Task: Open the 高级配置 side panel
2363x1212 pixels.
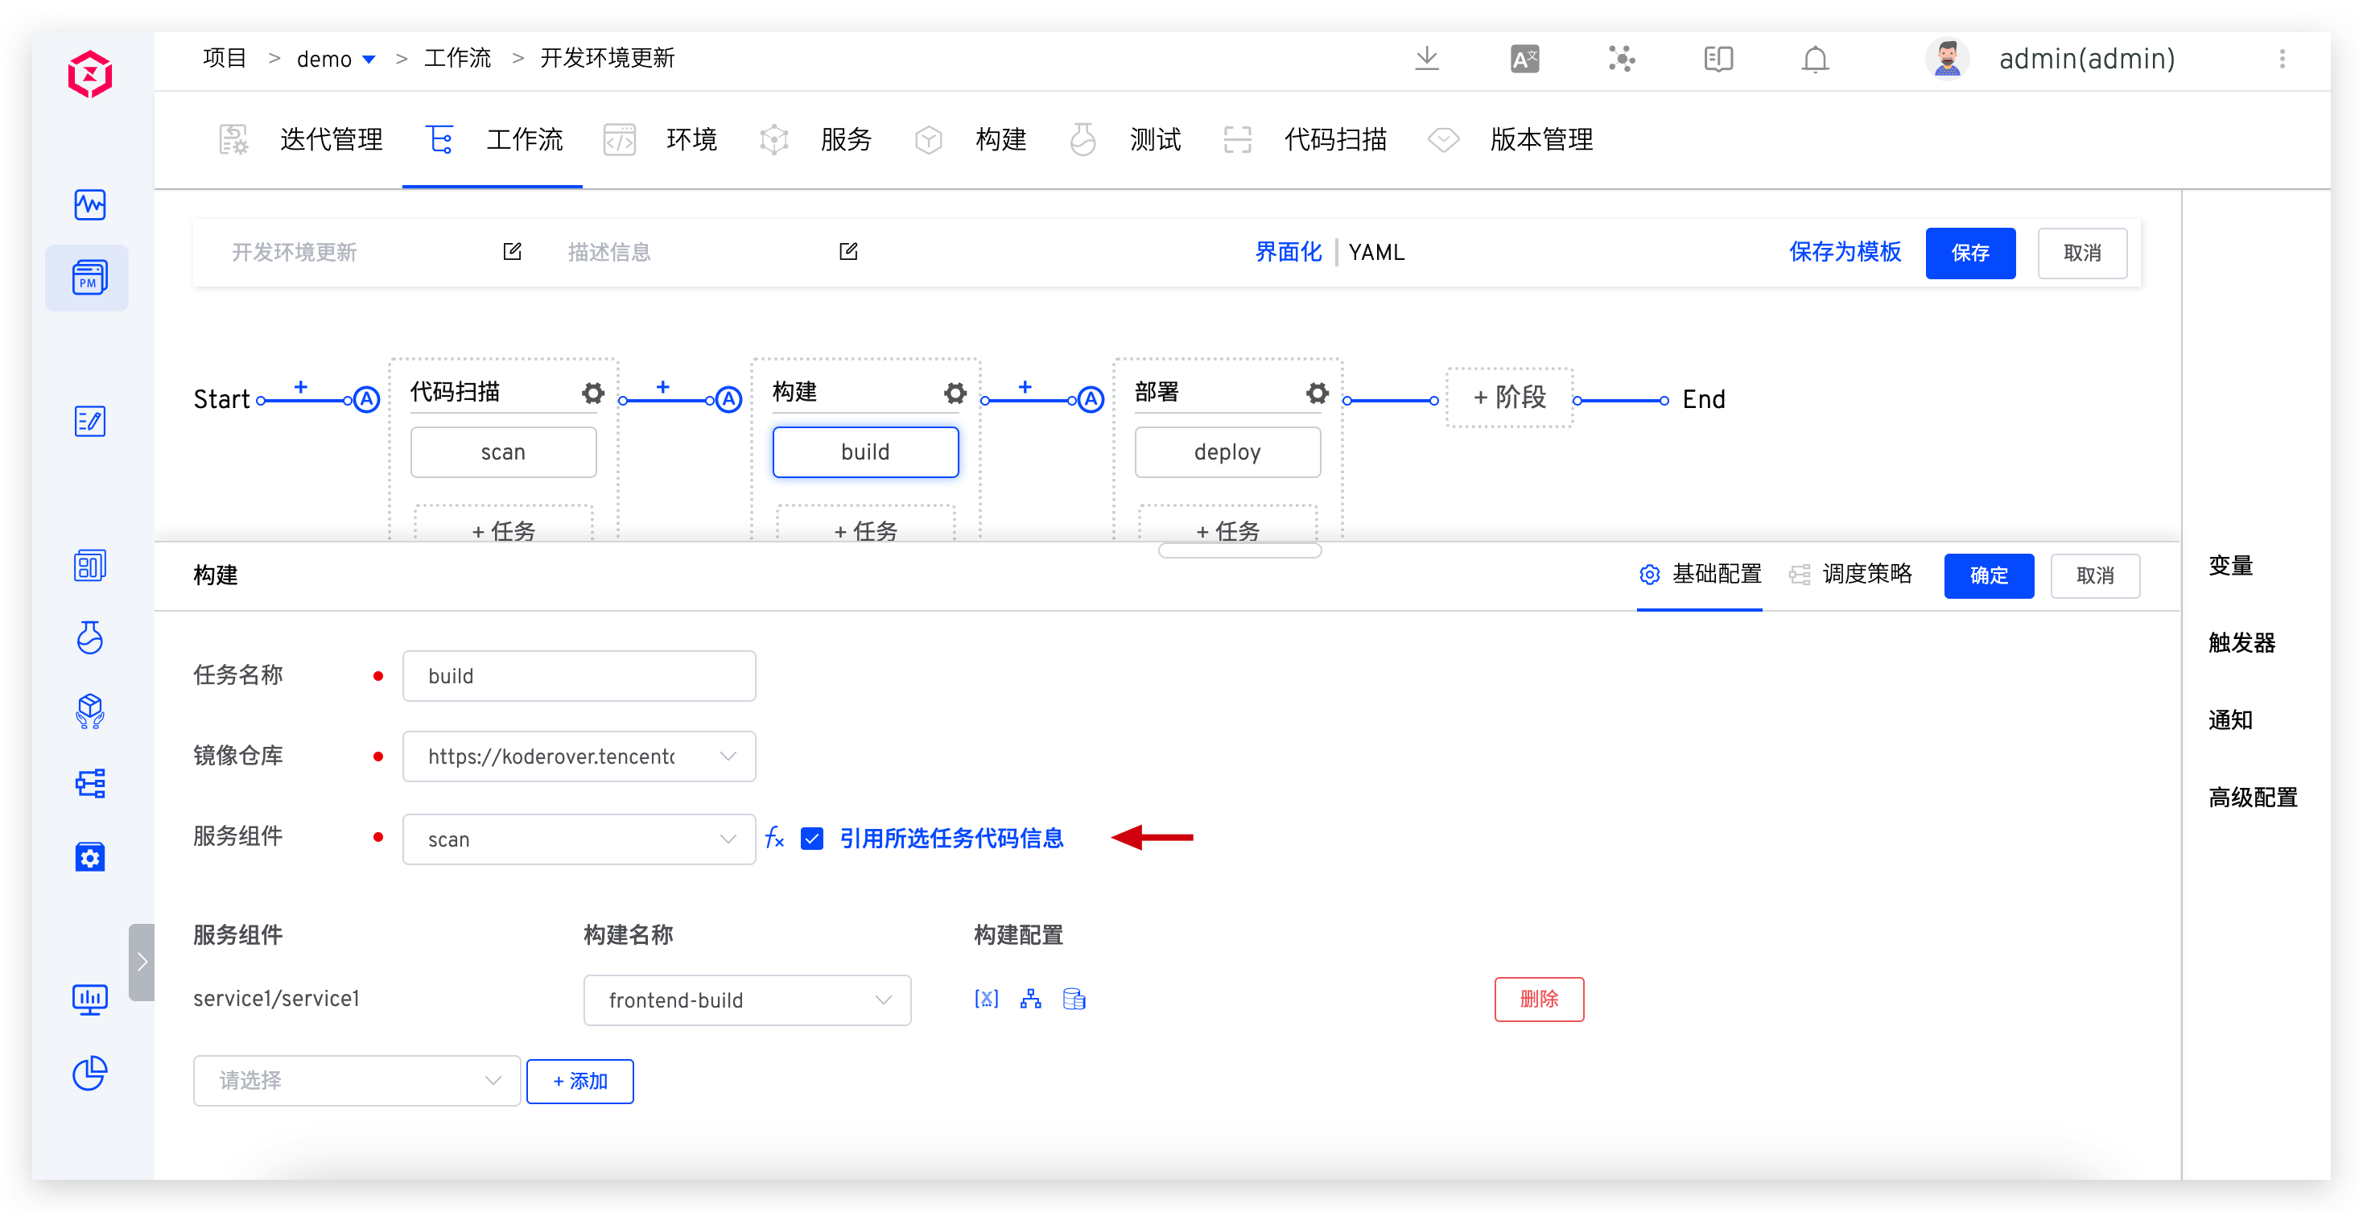Action: click(2252, 797)
